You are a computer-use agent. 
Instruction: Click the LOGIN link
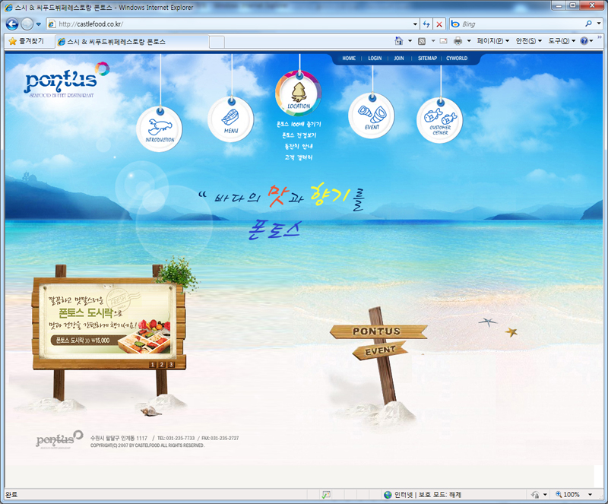click(x=375, y=59)
